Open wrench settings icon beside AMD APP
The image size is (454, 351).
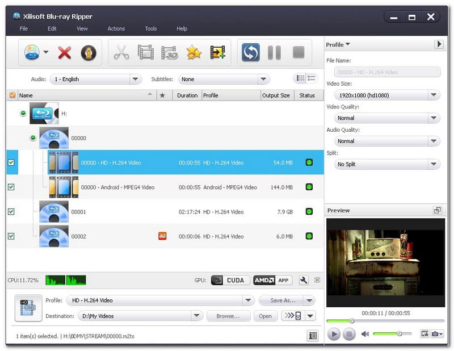pyautogui.click(x=303, y=280)
